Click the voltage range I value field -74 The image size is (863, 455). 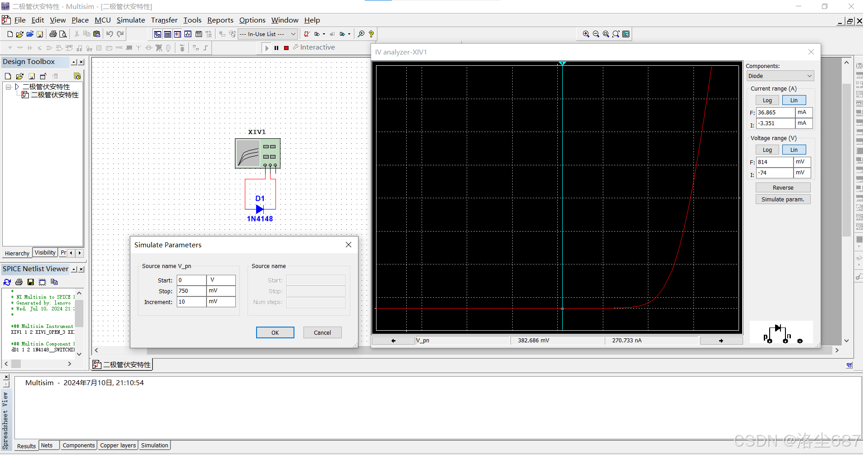pyautogui.click(x=775, y=173)
